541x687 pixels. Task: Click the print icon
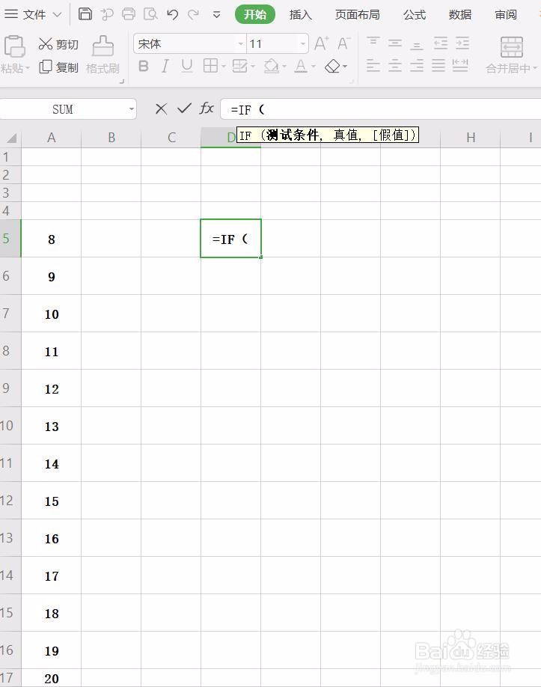coord(129,14)
